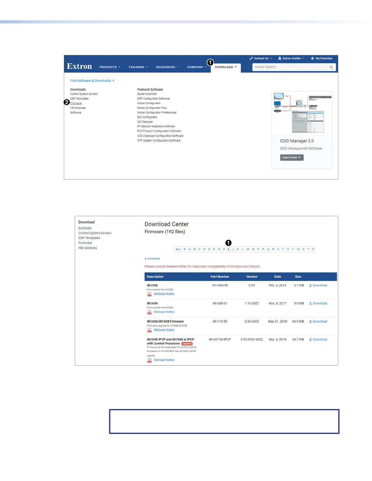Open the IN1604 Release Notes PDF icon
Image resolution: width=372 pixels, height=481 pixels.
click(x=149, y=312)
